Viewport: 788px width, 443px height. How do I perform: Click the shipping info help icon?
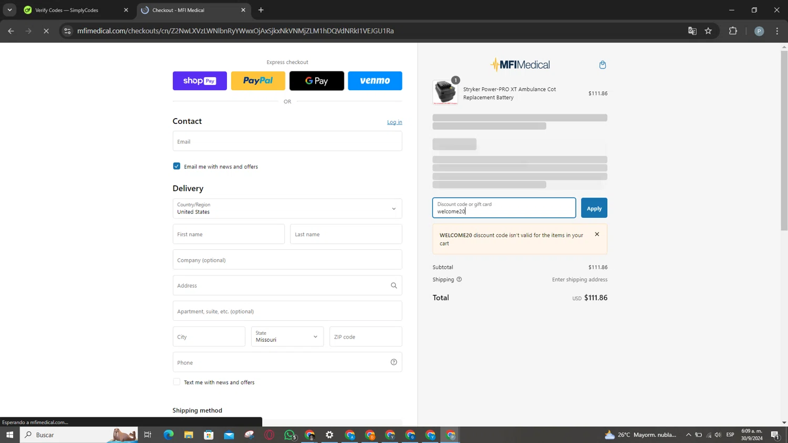459,280
